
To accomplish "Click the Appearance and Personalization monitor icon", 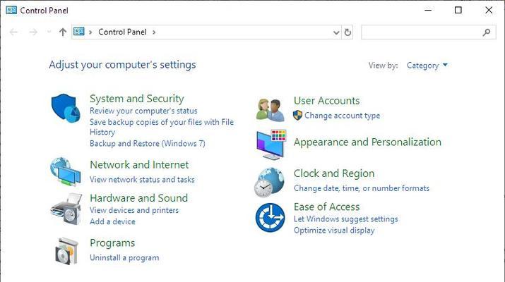I will [x=271, y=145].
